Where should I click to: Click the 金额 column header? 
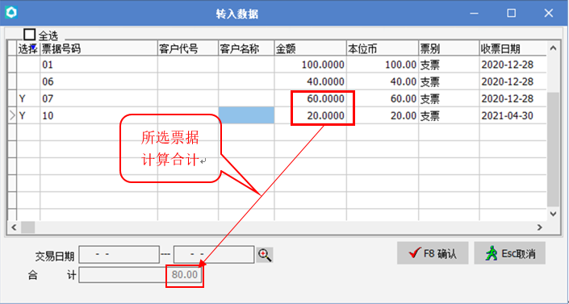(x=310, y=48)
